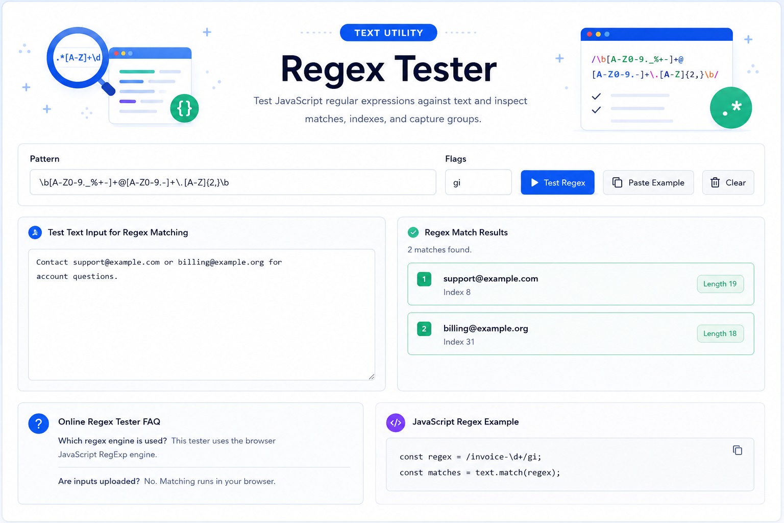Focus the Pattern input field
Screen dimensions: 784x523
(x=233, y=182)
